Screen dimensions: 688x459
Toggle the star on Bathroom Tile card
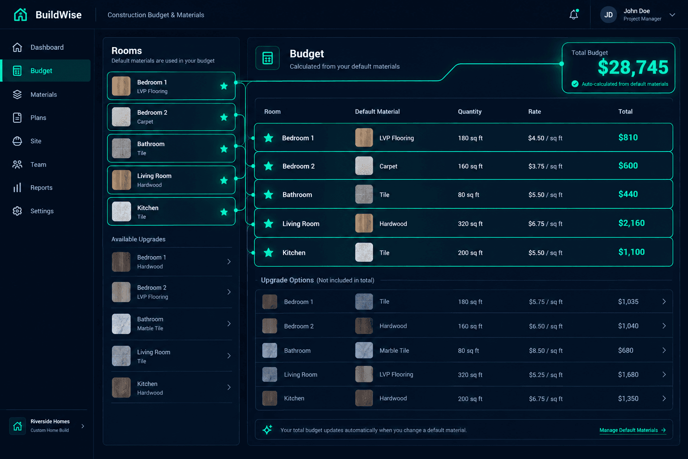(x=224, y=149)
